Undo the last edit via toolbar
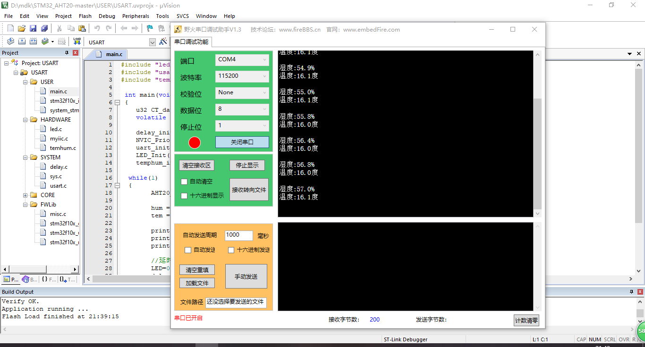The width and height of the screenshot is (645, 347). coord(97,28)
